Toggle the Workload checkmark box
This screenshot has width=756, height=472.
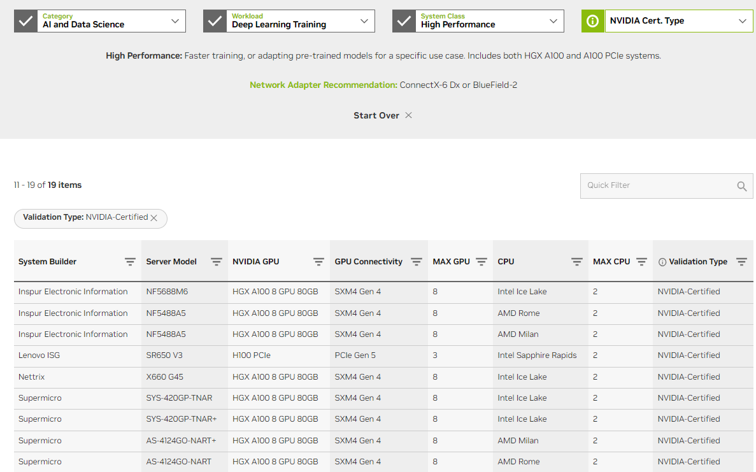pyautogui.click(x=215, y=21)
